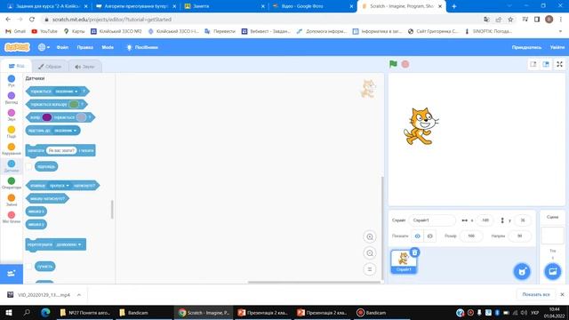
Task: Click the mouse x block
Action: pyautogui.click(x=36, y=212)
